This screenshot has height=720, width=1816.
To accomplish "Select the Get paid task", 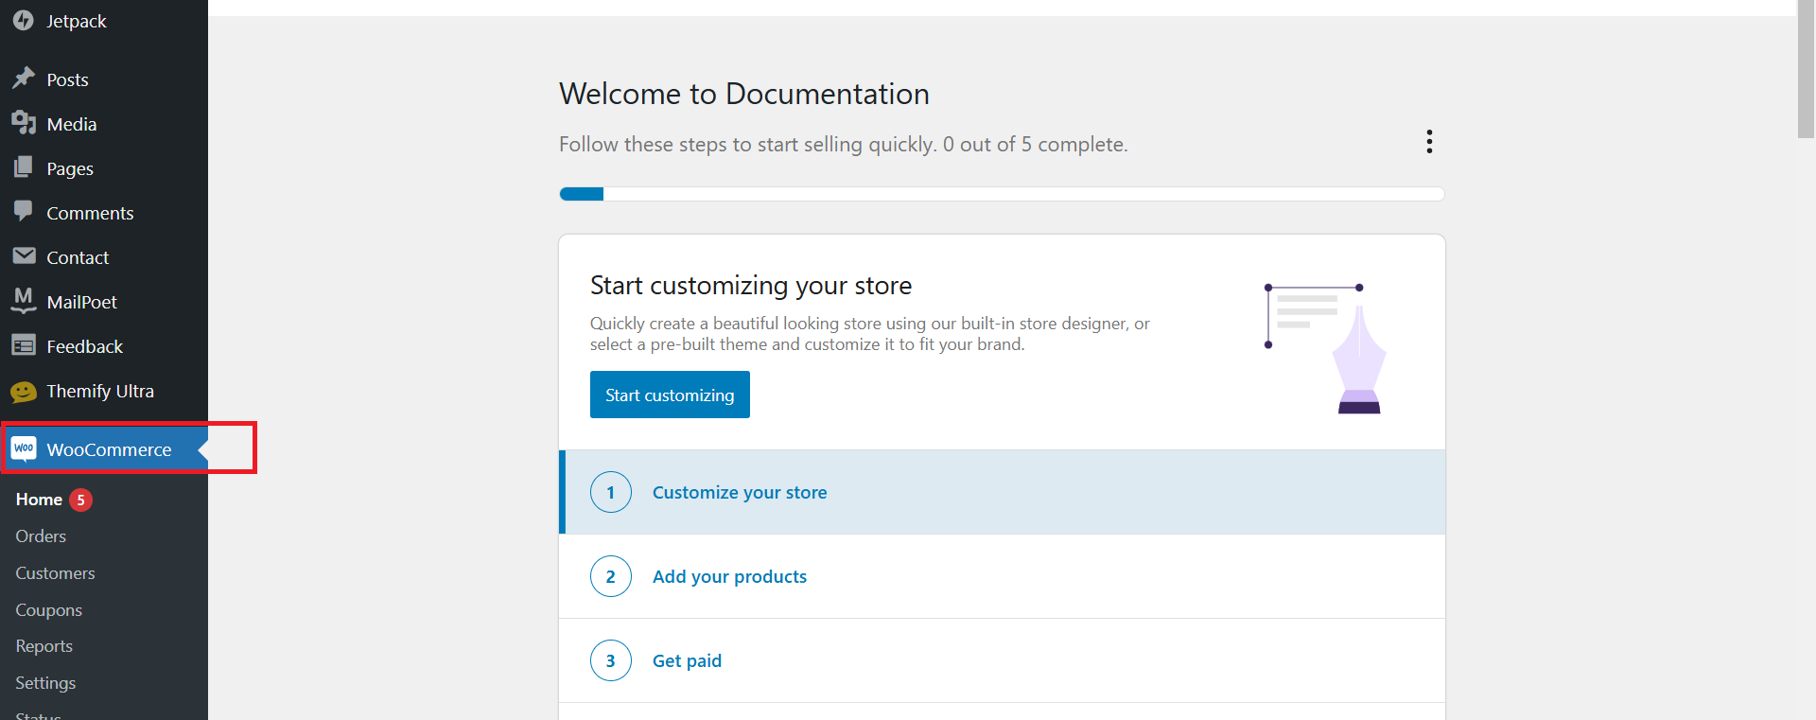I will click(x=1003, y=660).
